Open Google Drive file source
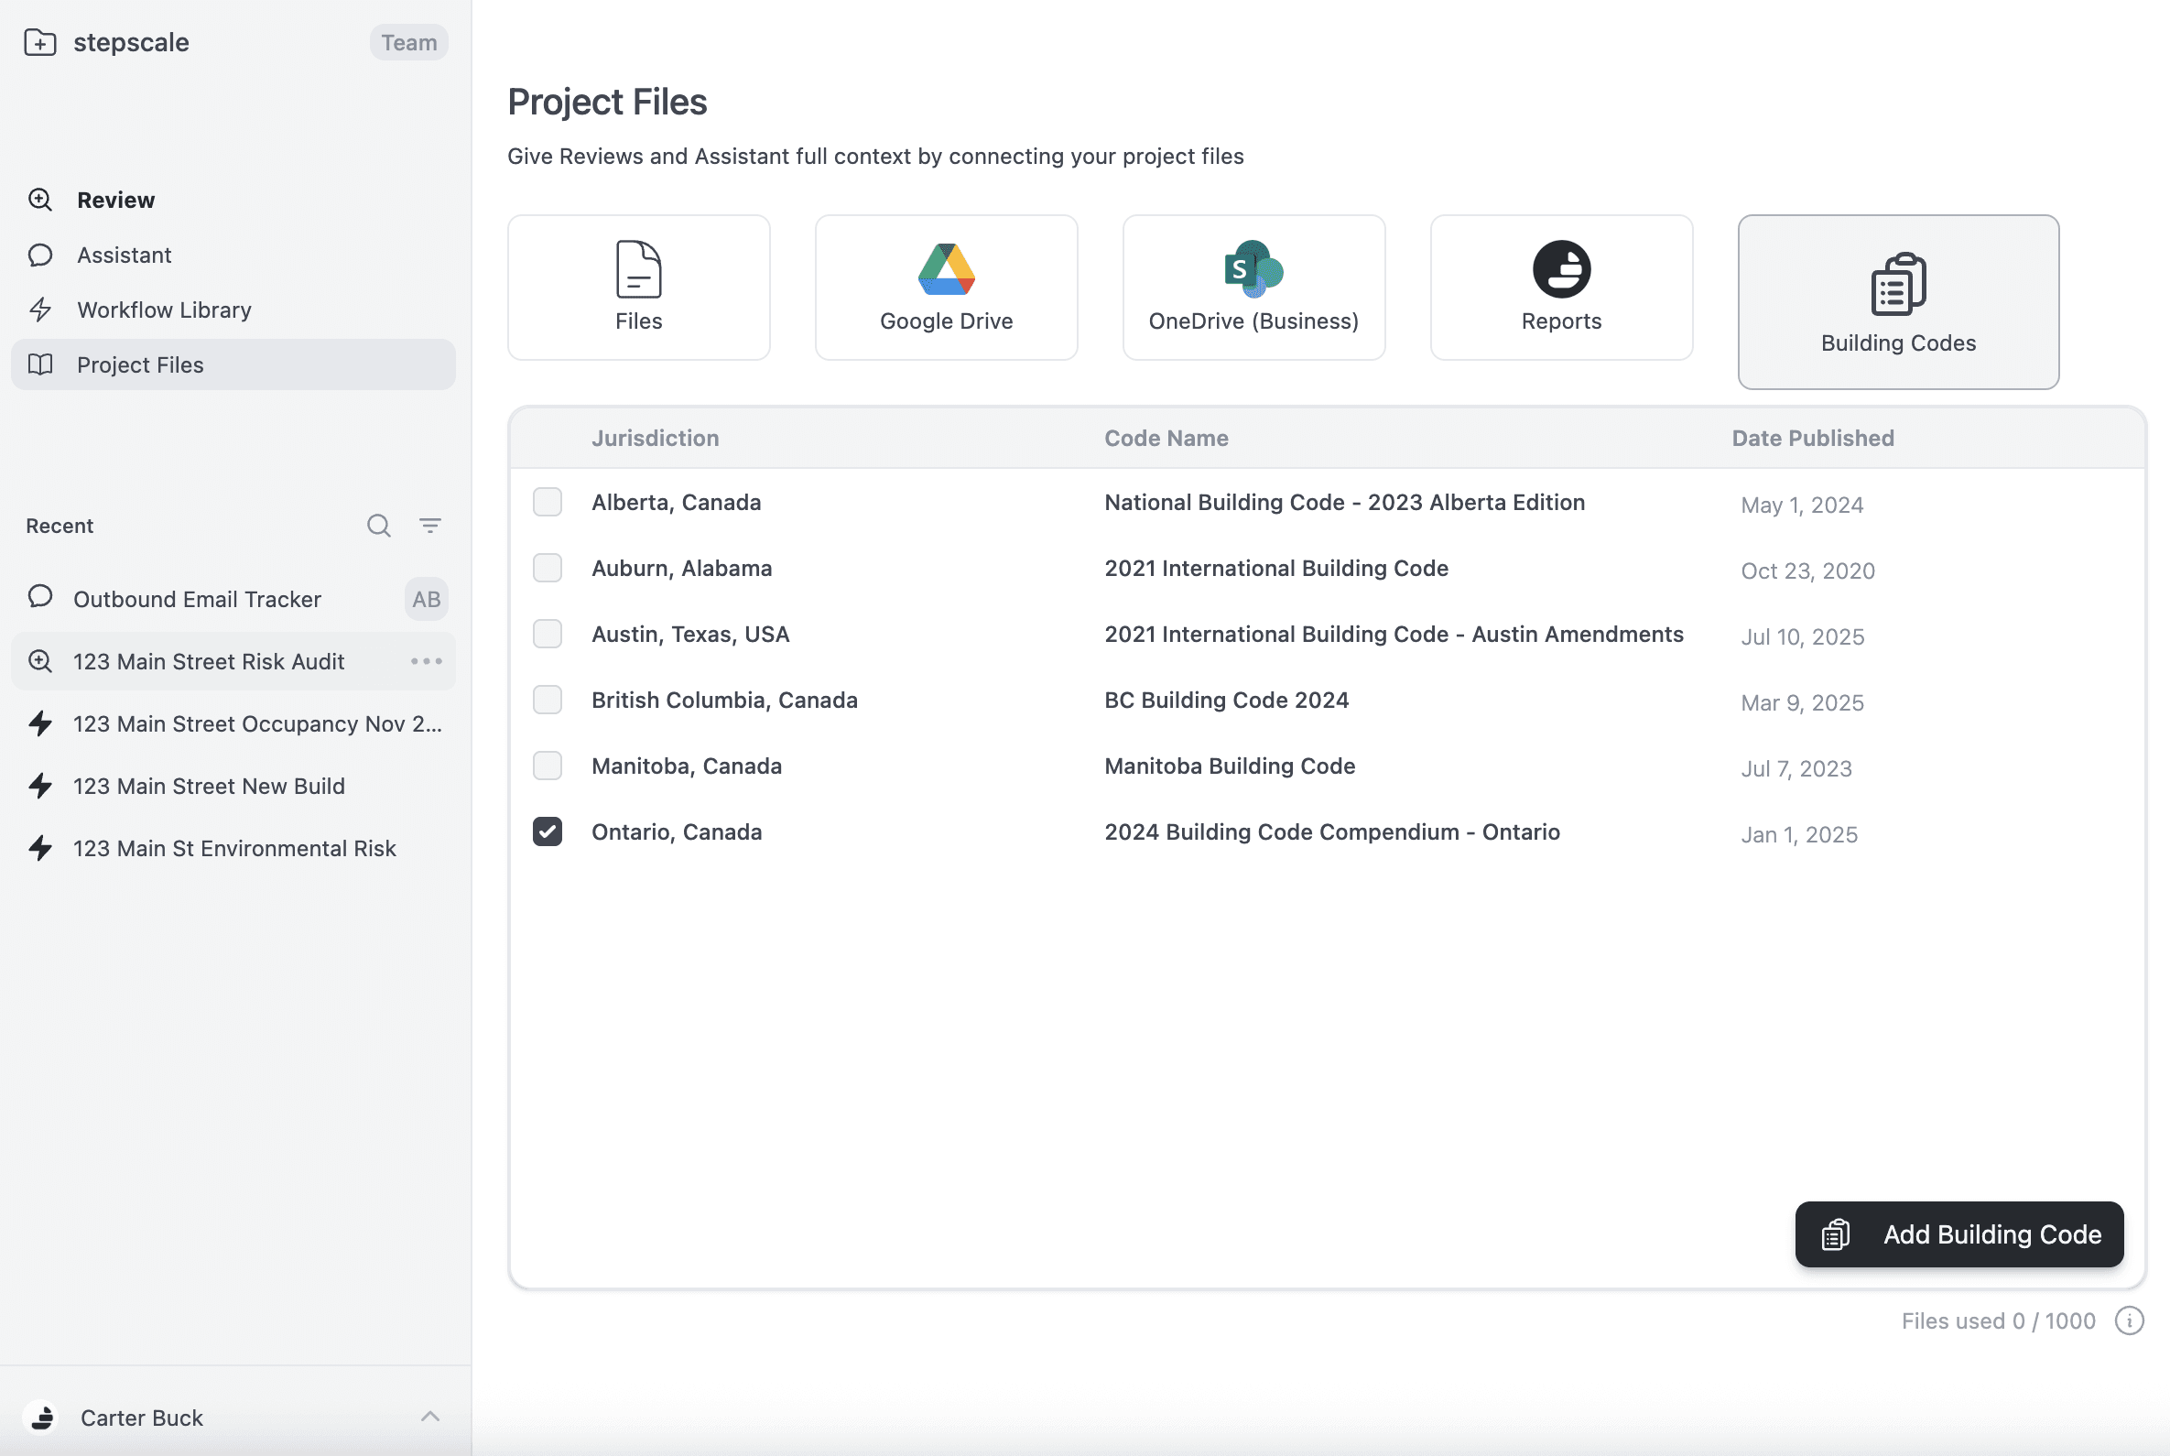Screen dimensions: 2170x1456 coord(945,288)
